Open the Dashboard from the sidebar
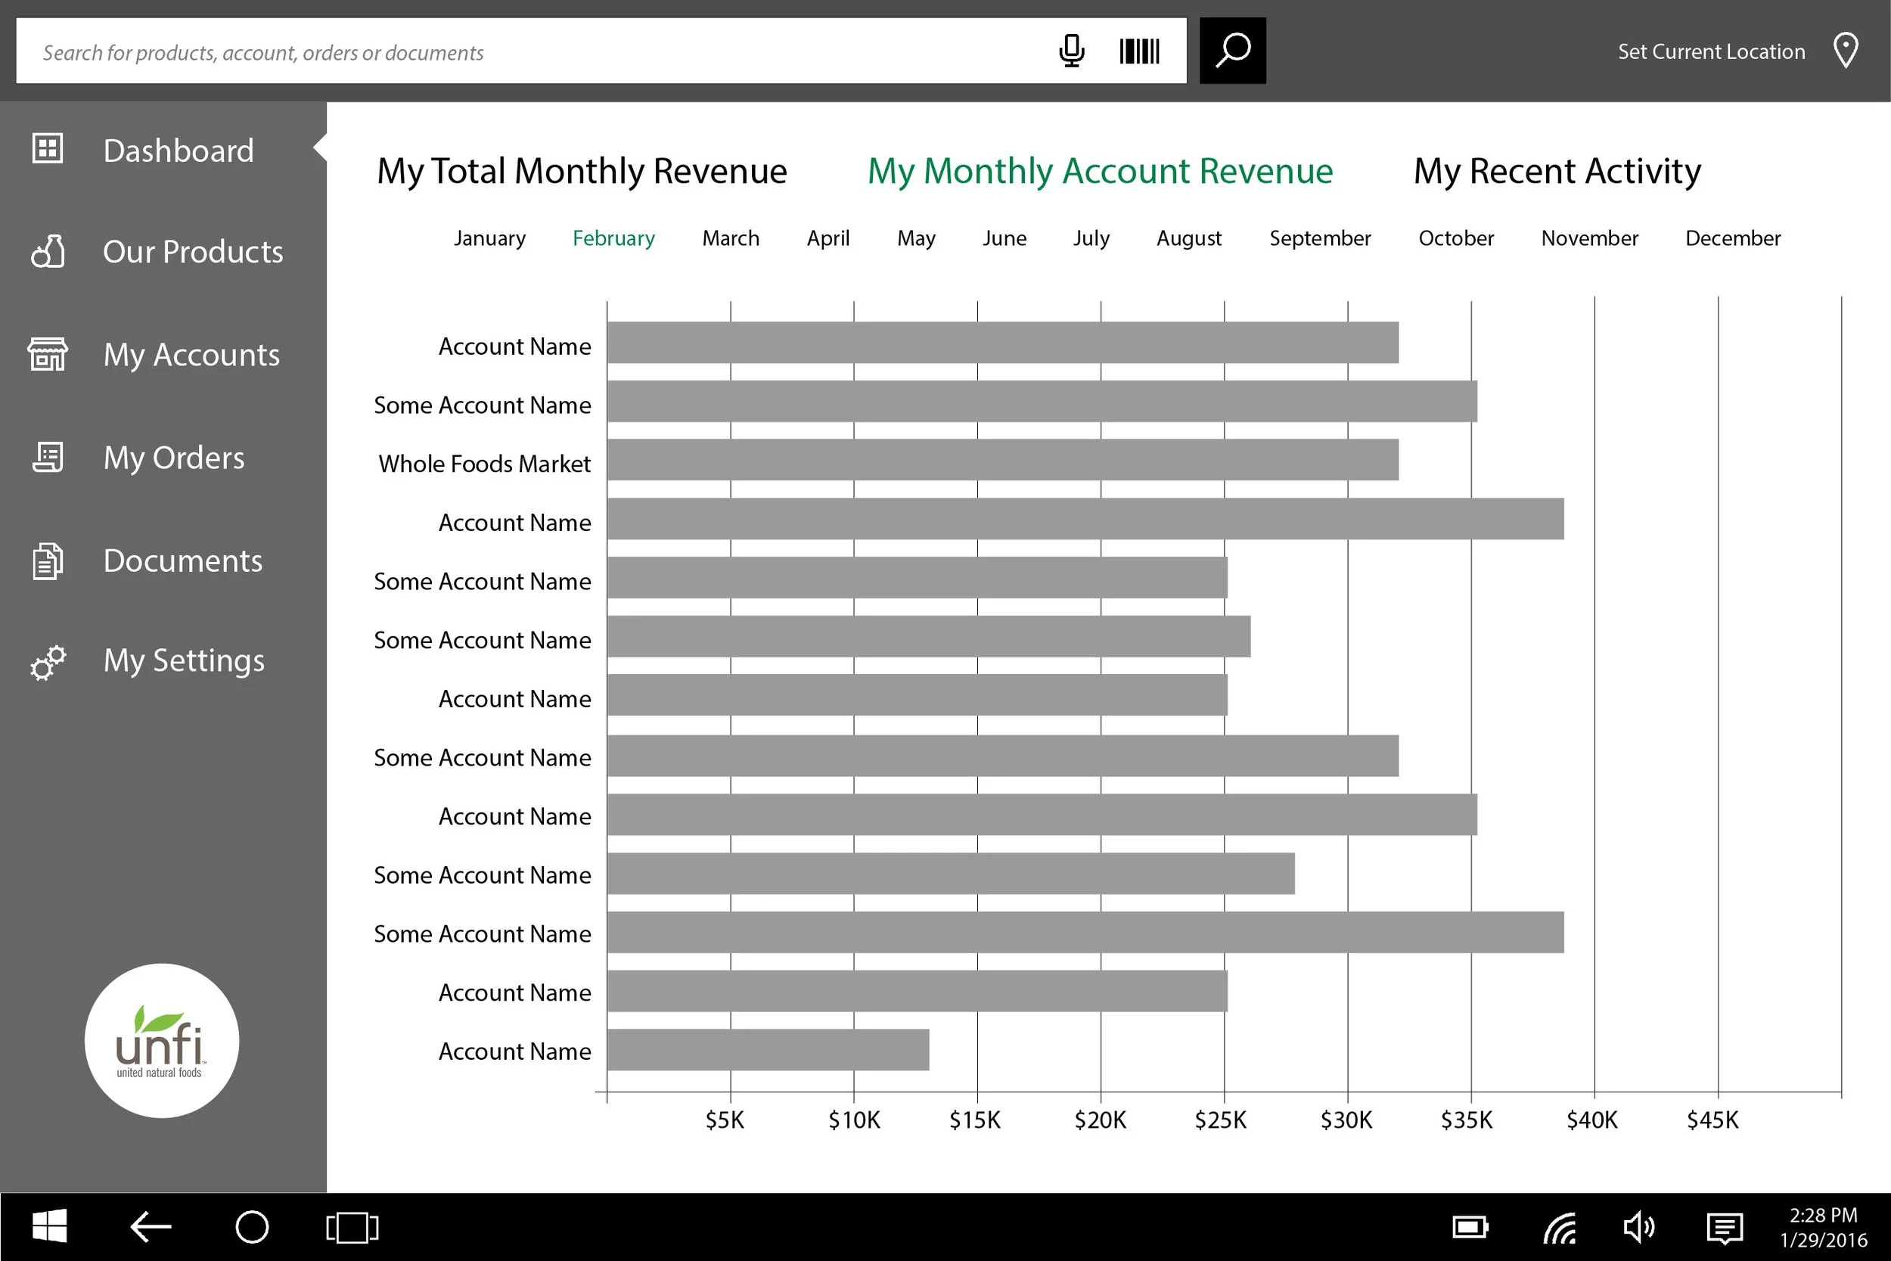The image size is (1891, 1261). pos(179,150)
